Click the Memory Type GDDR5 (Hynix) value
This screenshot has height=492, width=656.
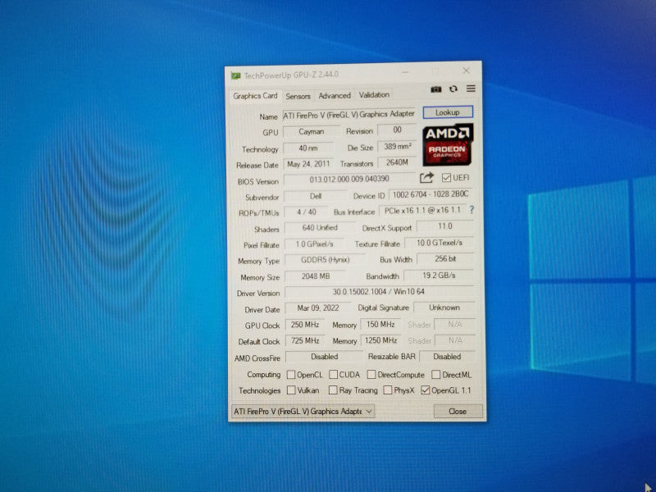click(325, 260)
